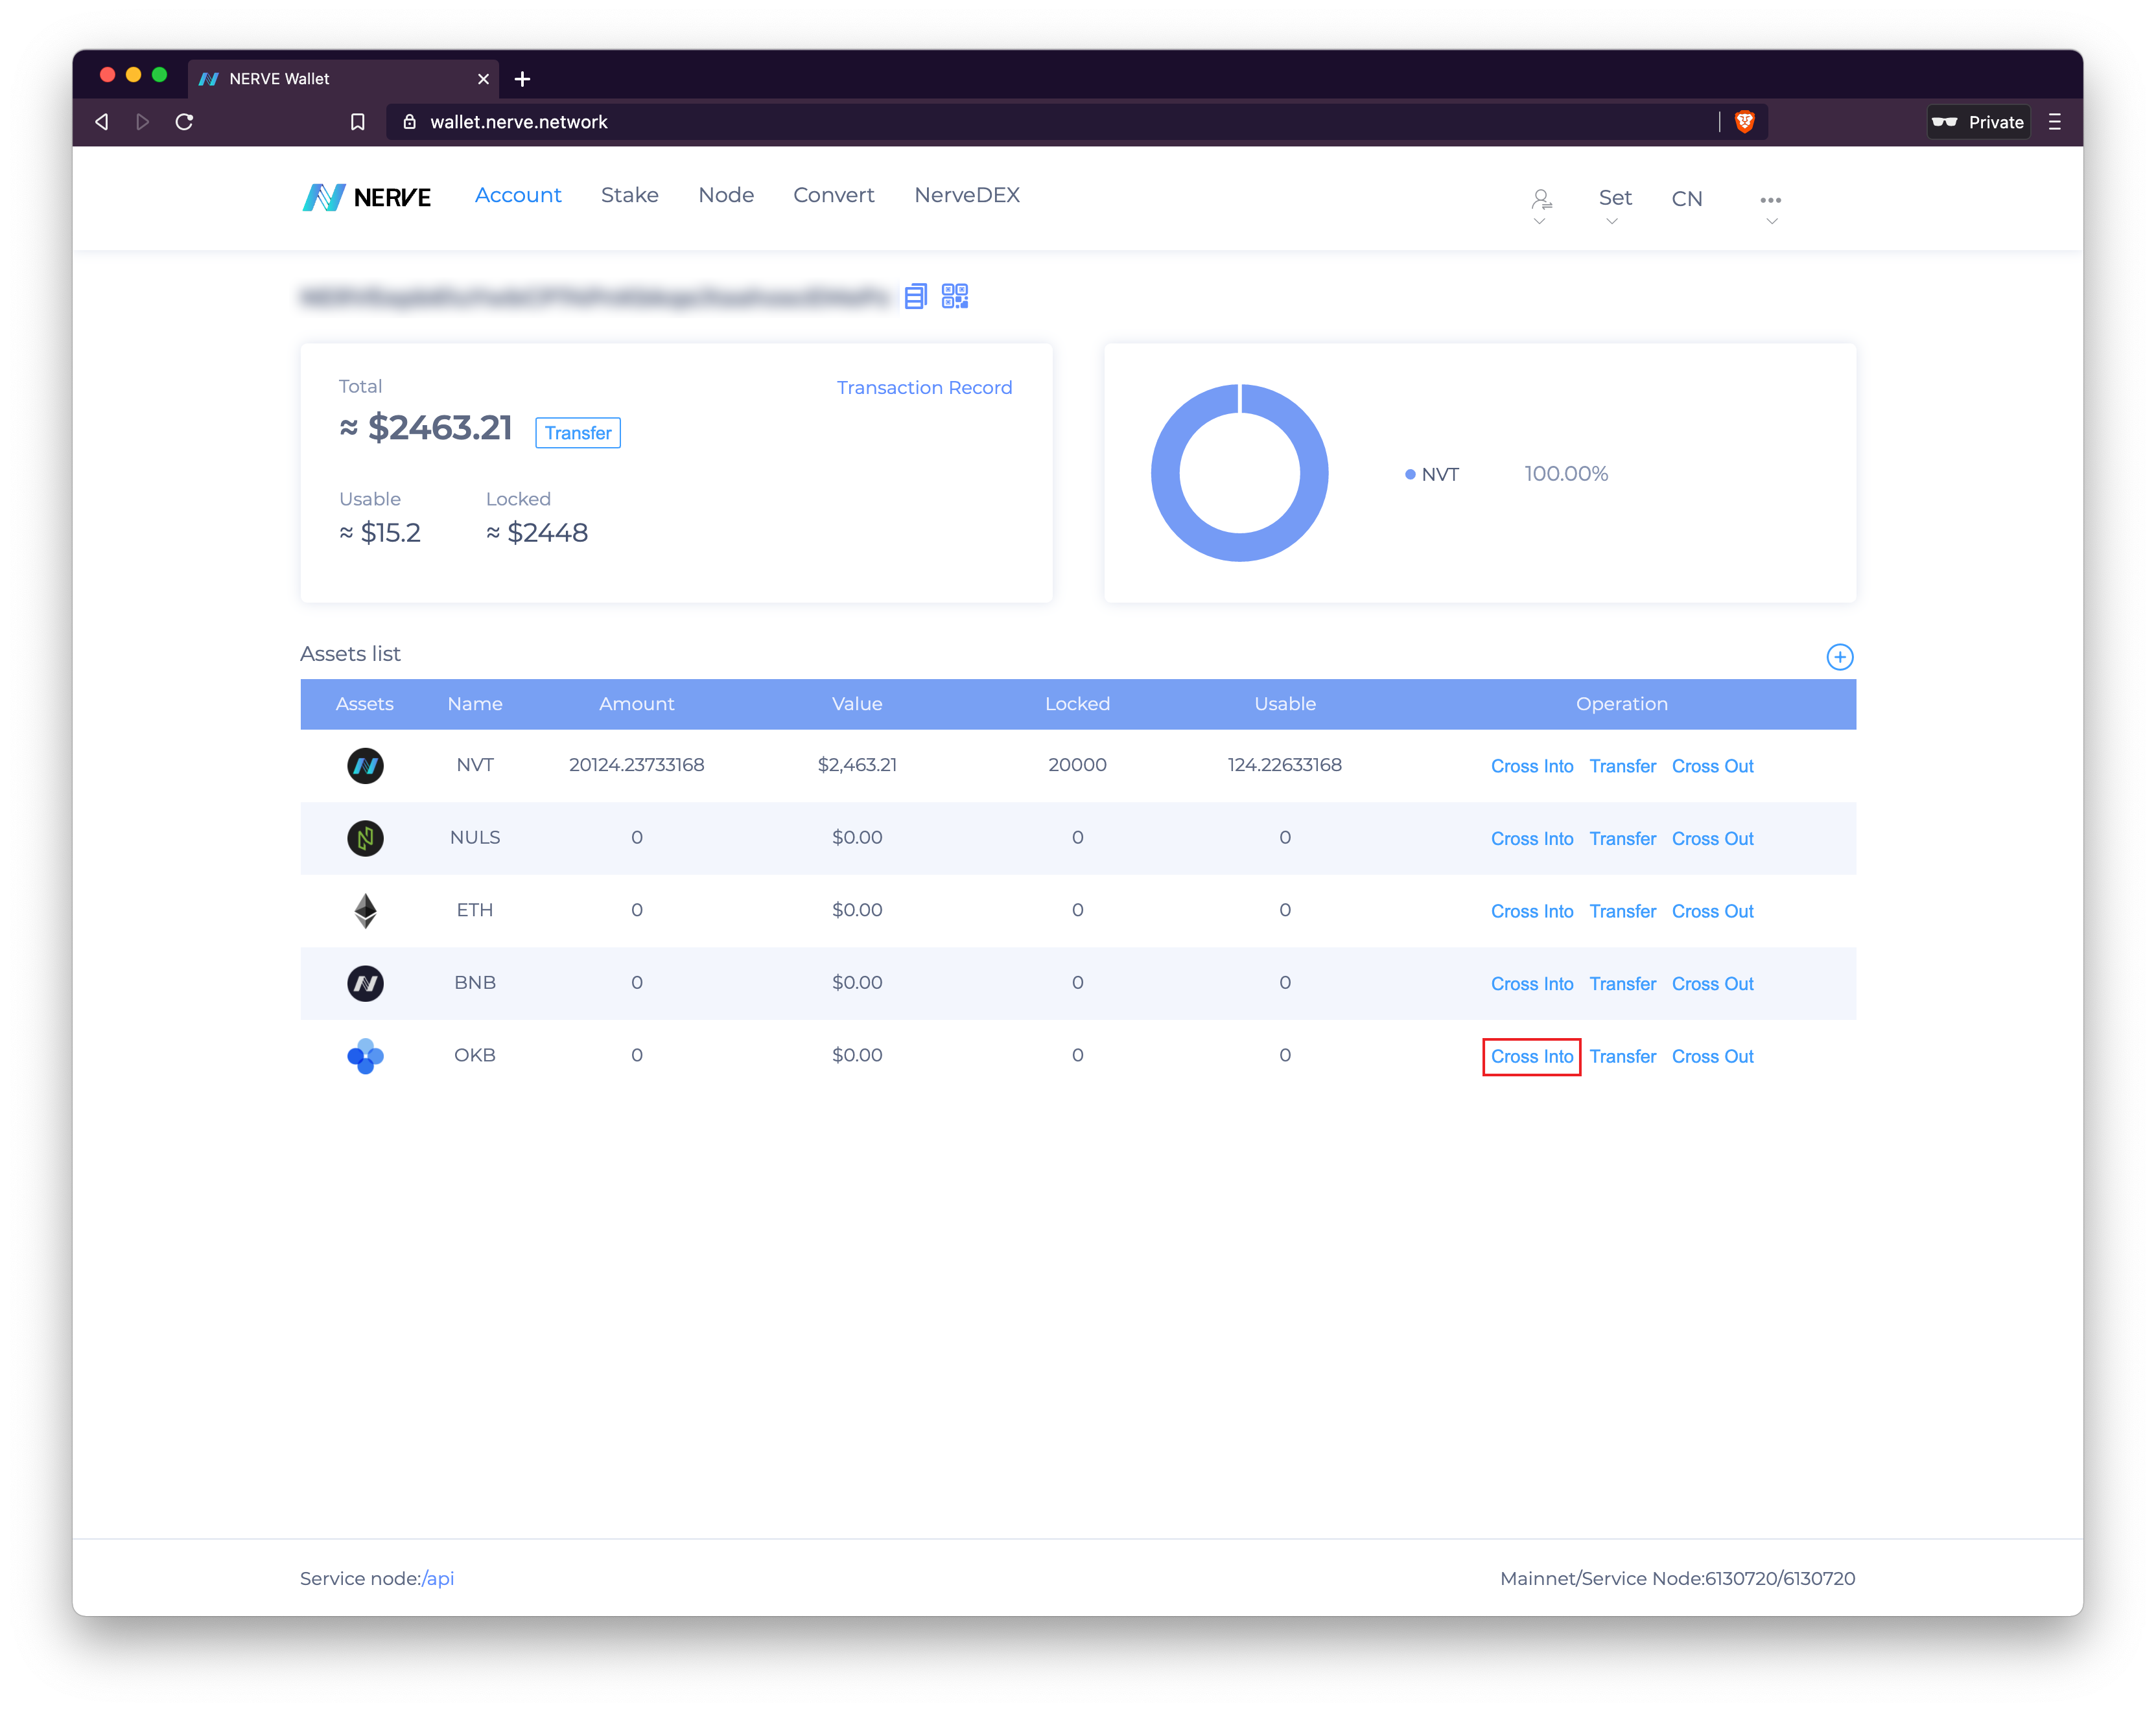Click Cross Into for BNB
The image size is (2156, 1712).
[1531, 984]
